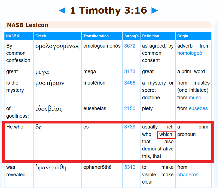The width and height of the screenshot is (218, 188).
Task: Open Strong's number 3672 link
Action: [x=130, y=46]
